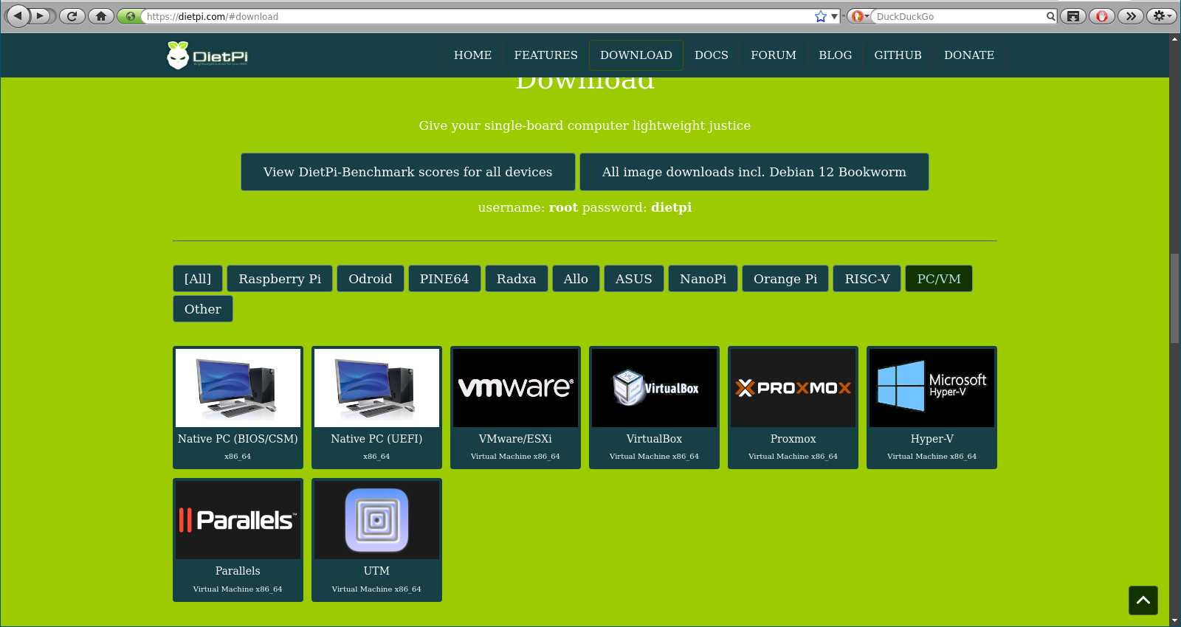Filter devices by Orange Pi
The image size is (1181, 627).
pyautogui.click(x=785, y=279)
